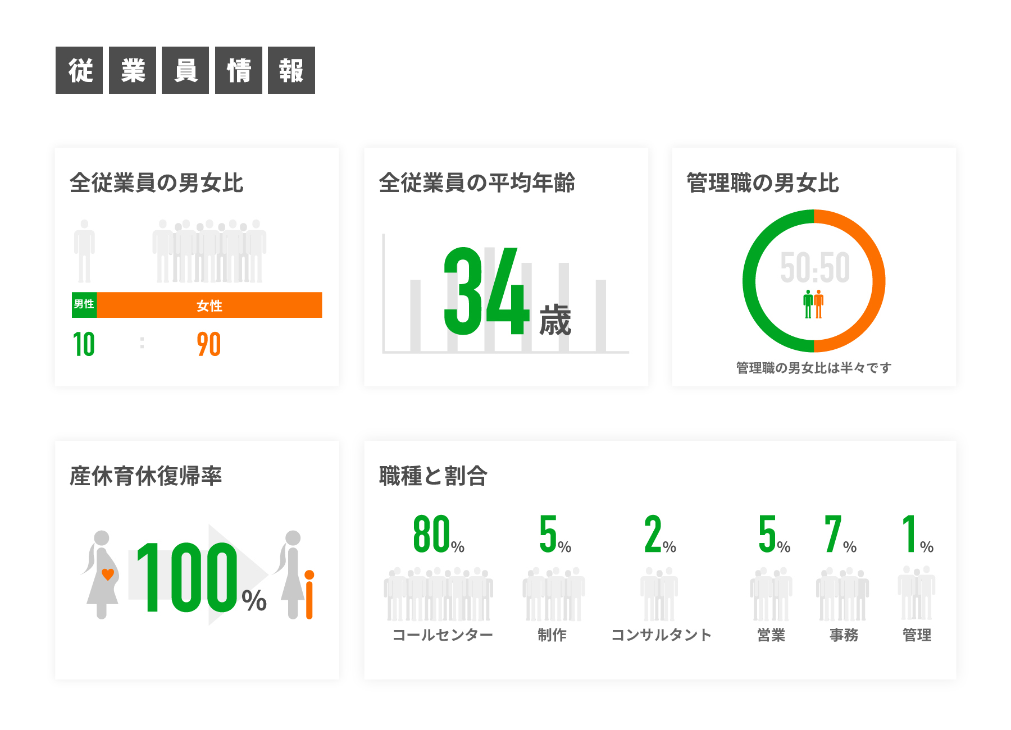1011x730 pixels.
Task: Click the 1% value
Action: coord(918,534)
